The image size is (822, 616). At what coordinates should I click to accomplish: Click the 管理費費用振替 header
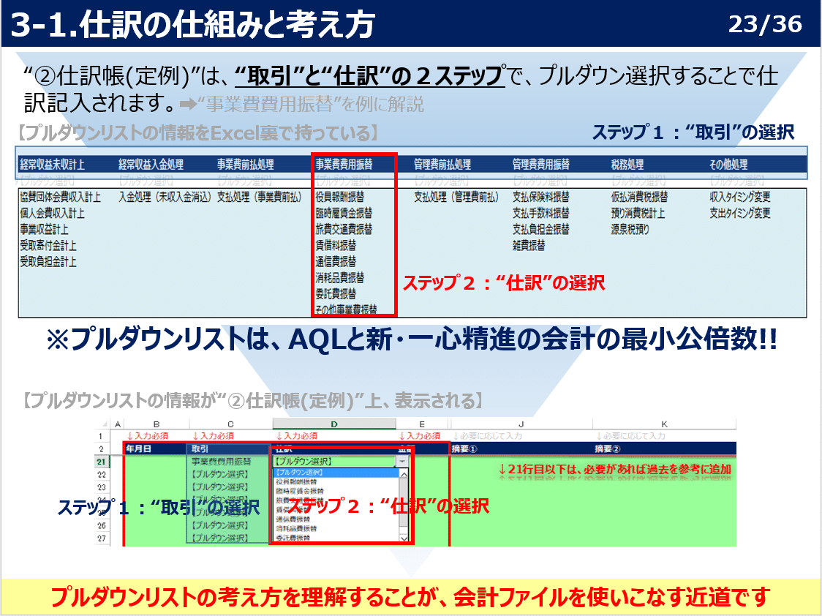541,164
